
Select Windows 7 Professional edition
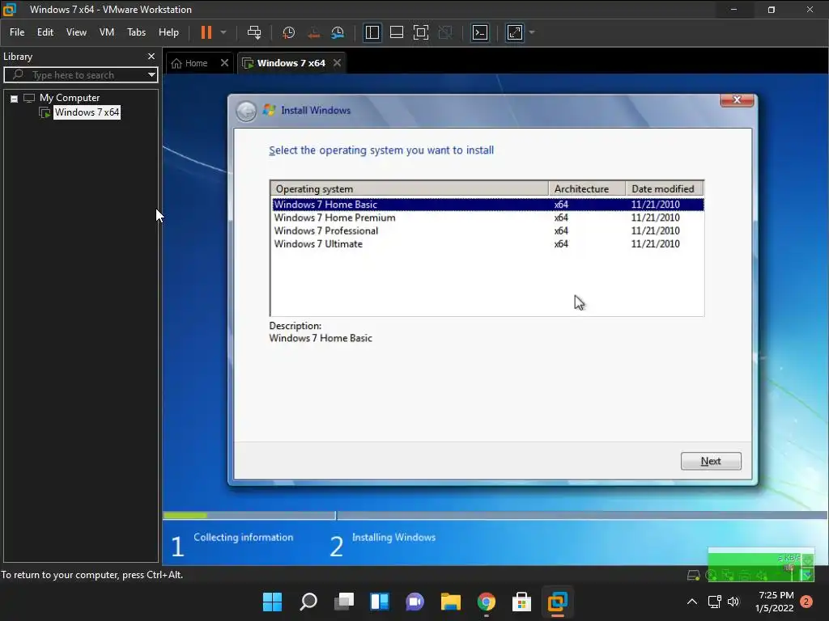pyautogui.click(x=488, y=230)
